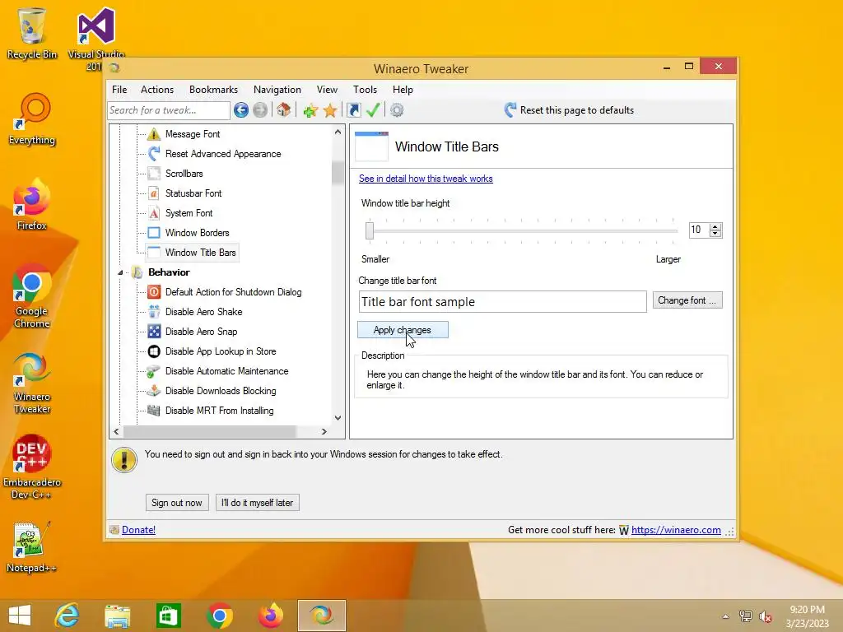Click Sign out now button
Screen dimensions: 843x632
tap(177, 503)
